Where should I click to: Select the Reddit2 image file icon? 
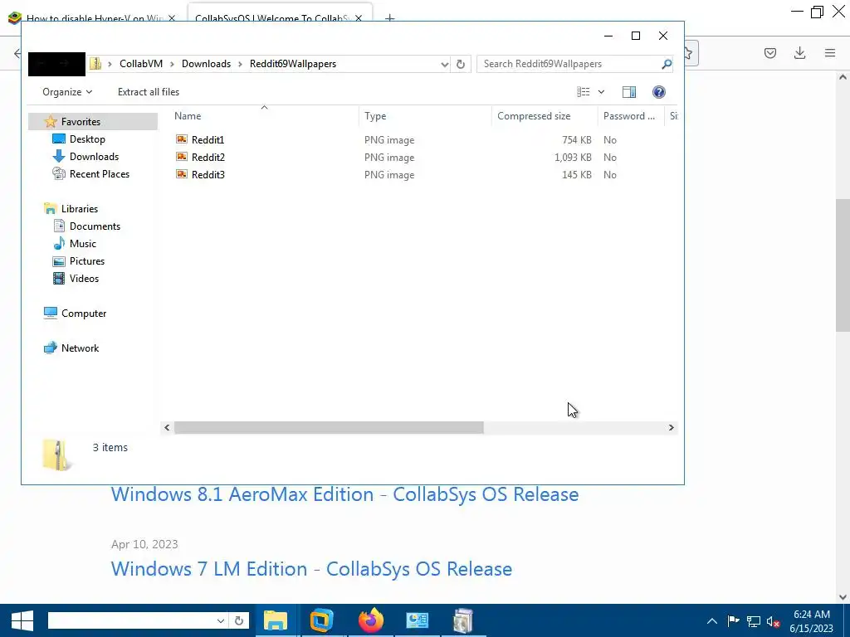coord(182,157)
